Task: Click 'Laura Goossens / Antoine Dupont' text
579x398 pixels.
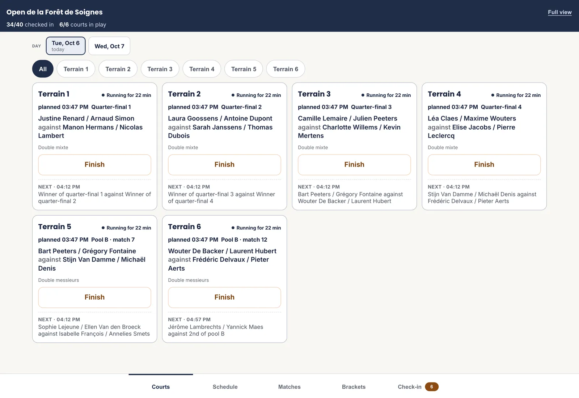Action: coord(220,118)
